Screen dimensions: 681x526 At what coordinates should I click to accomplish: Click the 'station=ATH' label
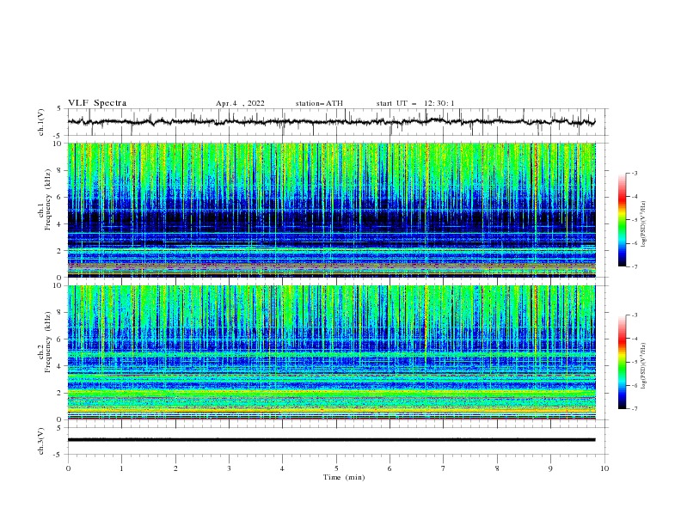click(x=319, y=103)
